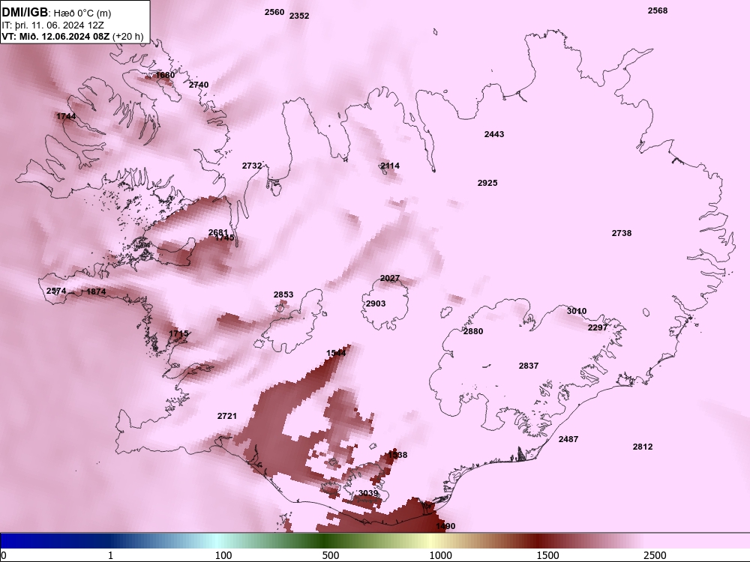Click the 2487 coastal value
Image resolution: width=750 pixels, height=562 pixels.
pos(568,439)
